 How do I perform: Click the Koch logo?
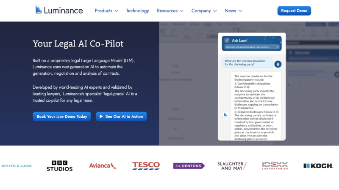[x=318, y=166]
